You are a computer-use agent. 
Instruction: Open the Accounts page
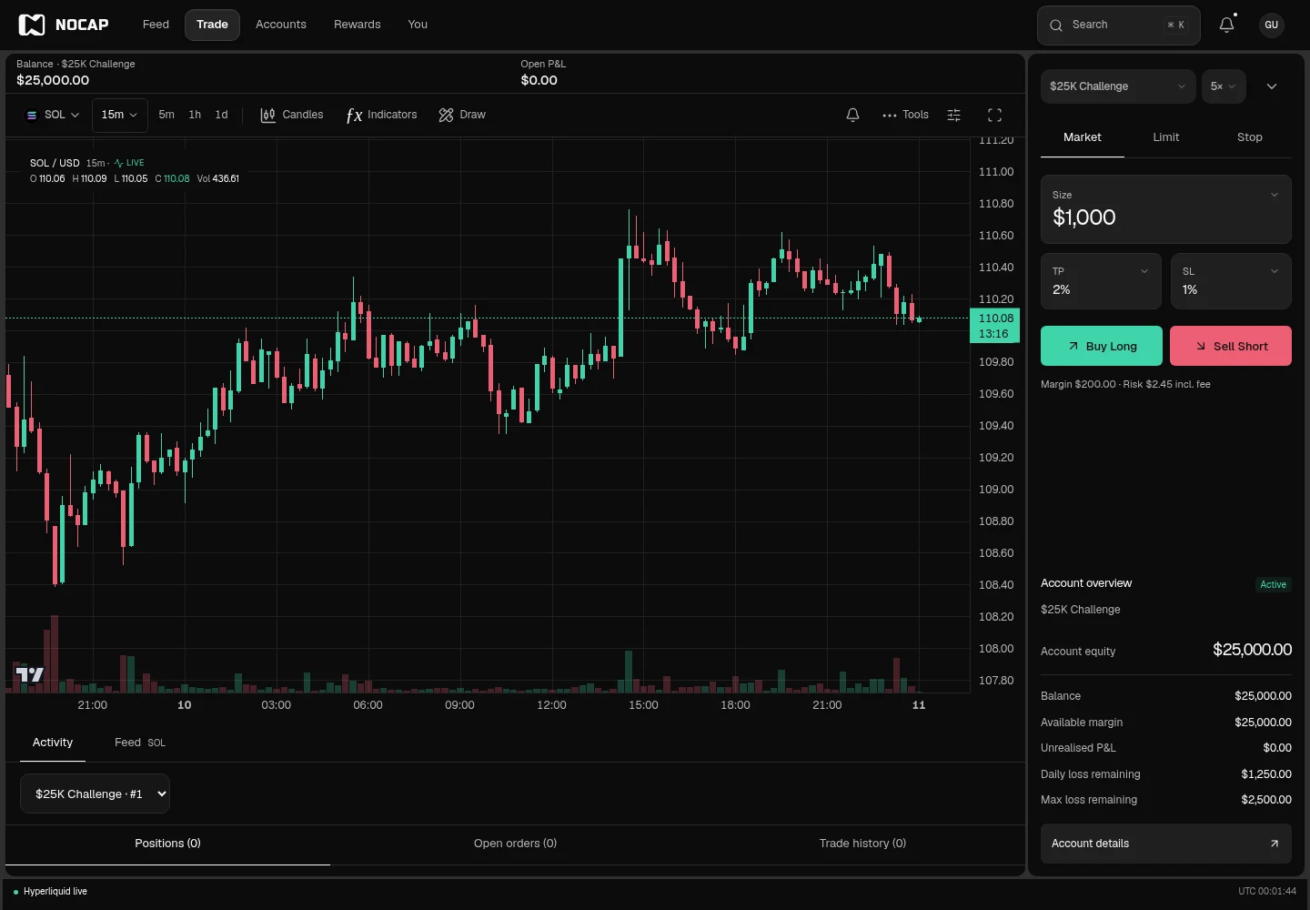[281, 25]
